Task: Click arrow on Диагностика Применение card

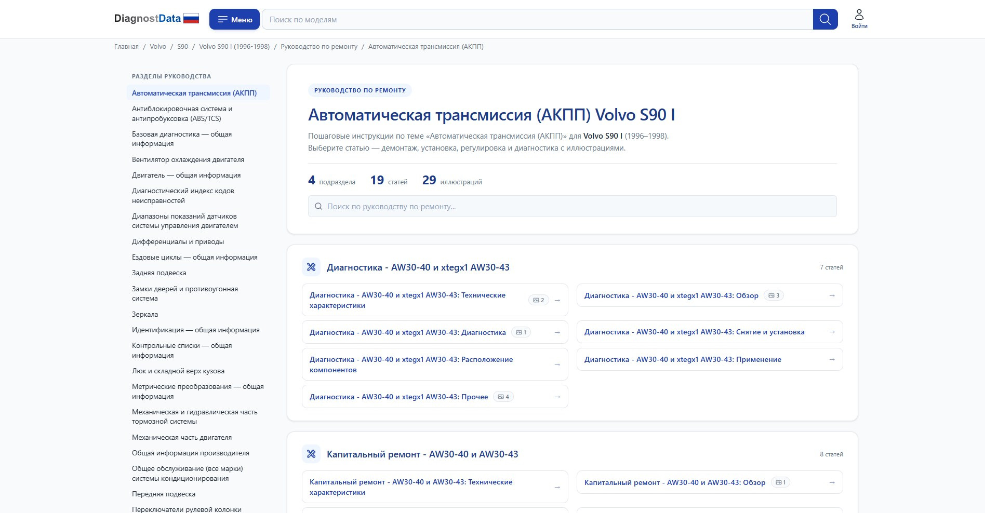Action: (832, 359)
